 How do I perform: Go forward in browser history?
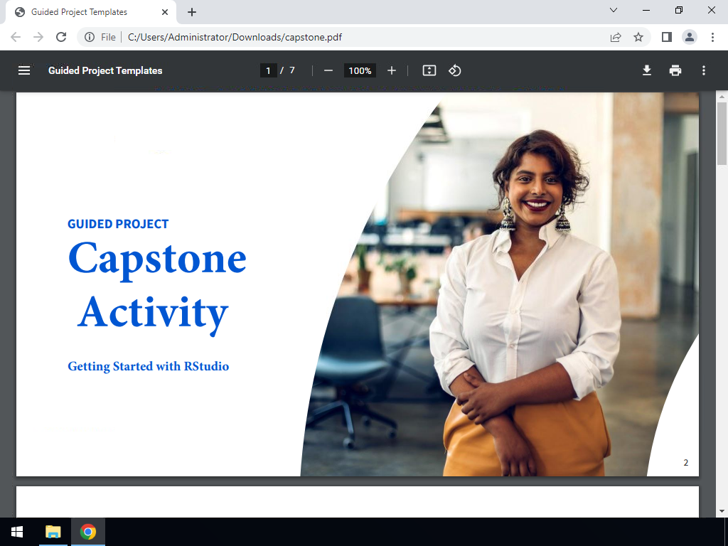tap(38, 37)
